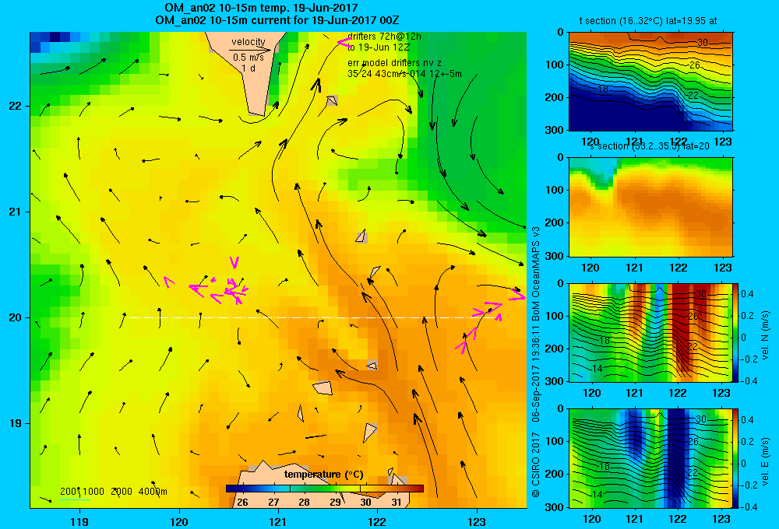Click the '1 d' legend text

coord(249,68)
